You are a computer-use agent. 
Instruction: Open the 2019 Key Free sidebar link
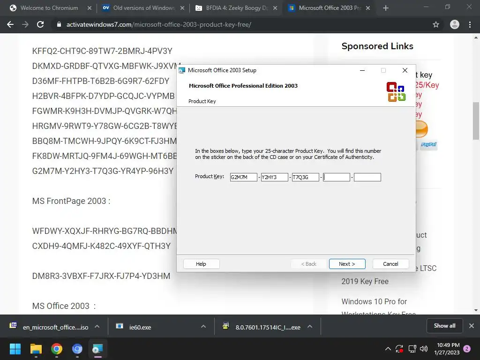[x=365, y=281]
